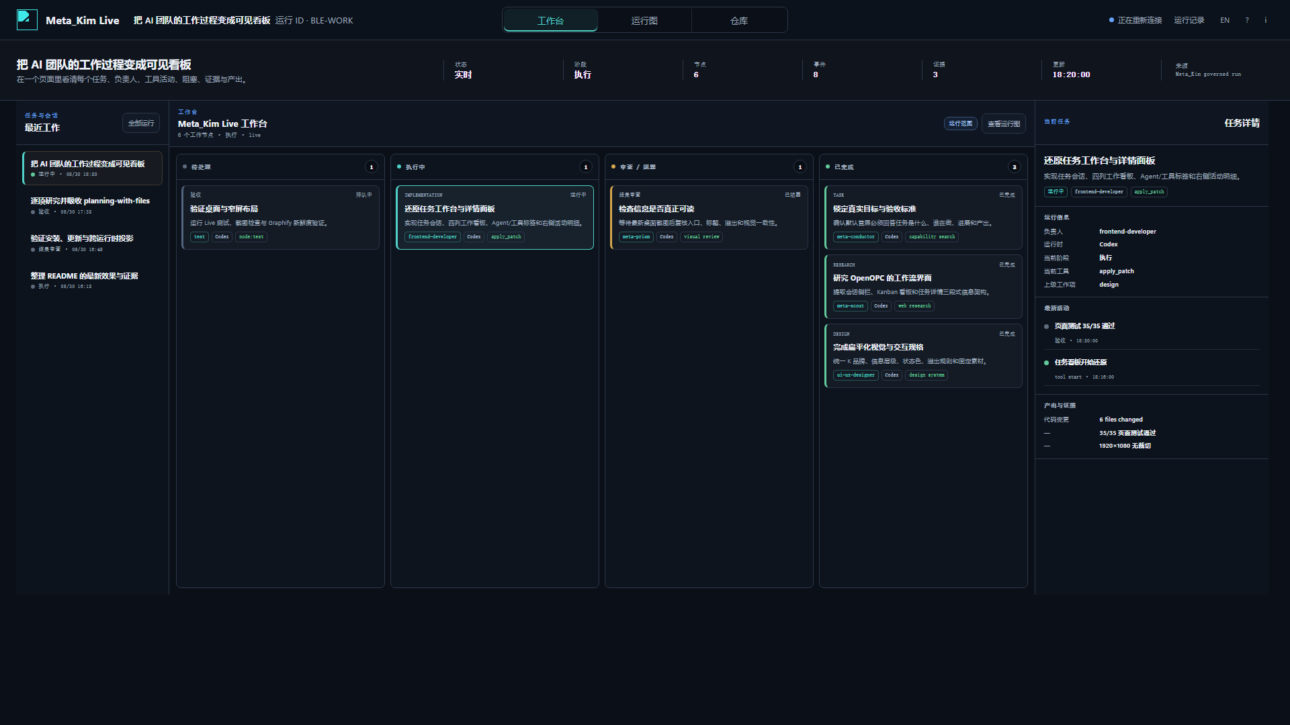Switch to the 工作台 tab
This screenshot has height=725, width=1290.
coord(550,20)
